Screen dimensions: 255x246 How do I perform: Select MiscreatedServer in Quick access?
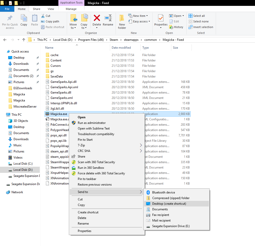point(25,107)
